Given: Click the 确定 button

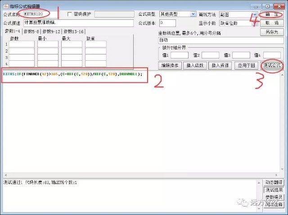Looking at the screenshot, I should tap(272, 14).
